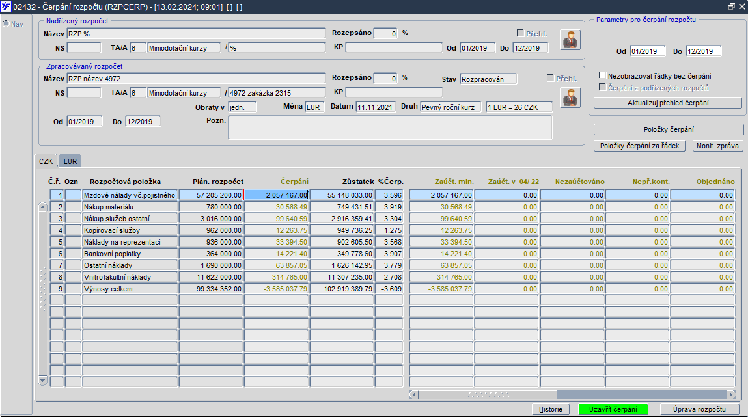This screenshot has width=748, height=417.
Task: Click Plán. rozpočet cell 780 000.00
Action: (x=211, y=207)
